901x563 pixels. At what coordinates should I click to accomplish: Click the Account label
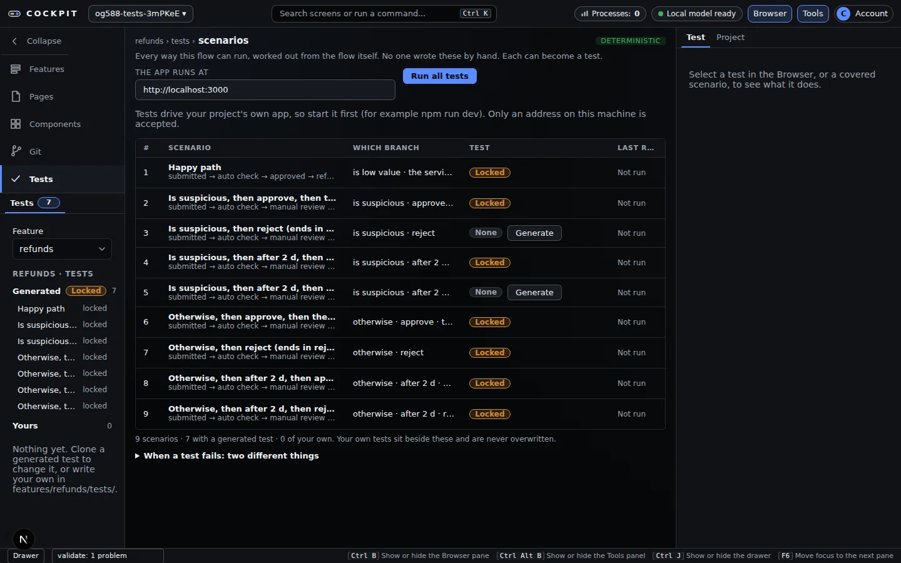click(871, 13)
